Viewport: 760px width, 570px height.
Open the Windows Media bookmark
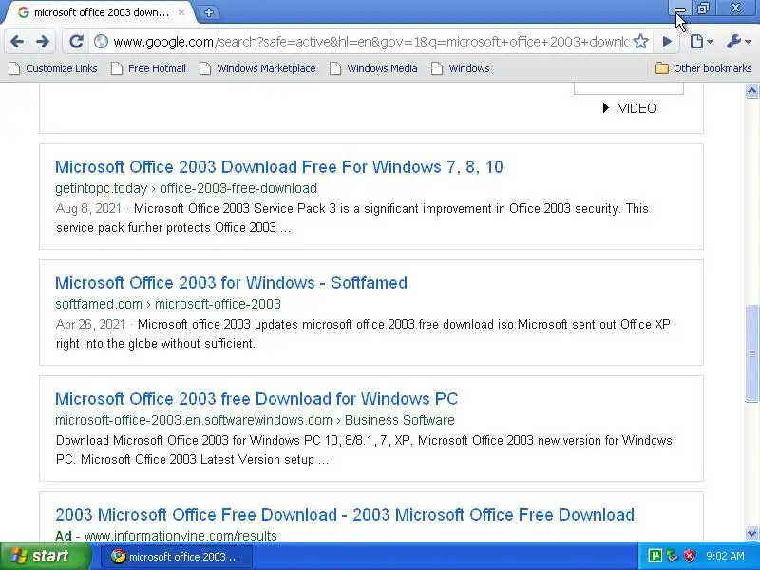click(x=373, y=68)
